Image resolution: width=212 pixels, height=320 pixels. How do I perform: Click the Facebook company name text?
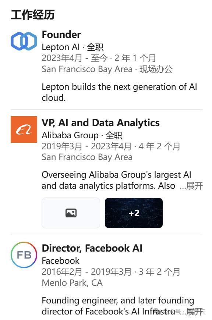pyautogui.click(x=60, y=261)
